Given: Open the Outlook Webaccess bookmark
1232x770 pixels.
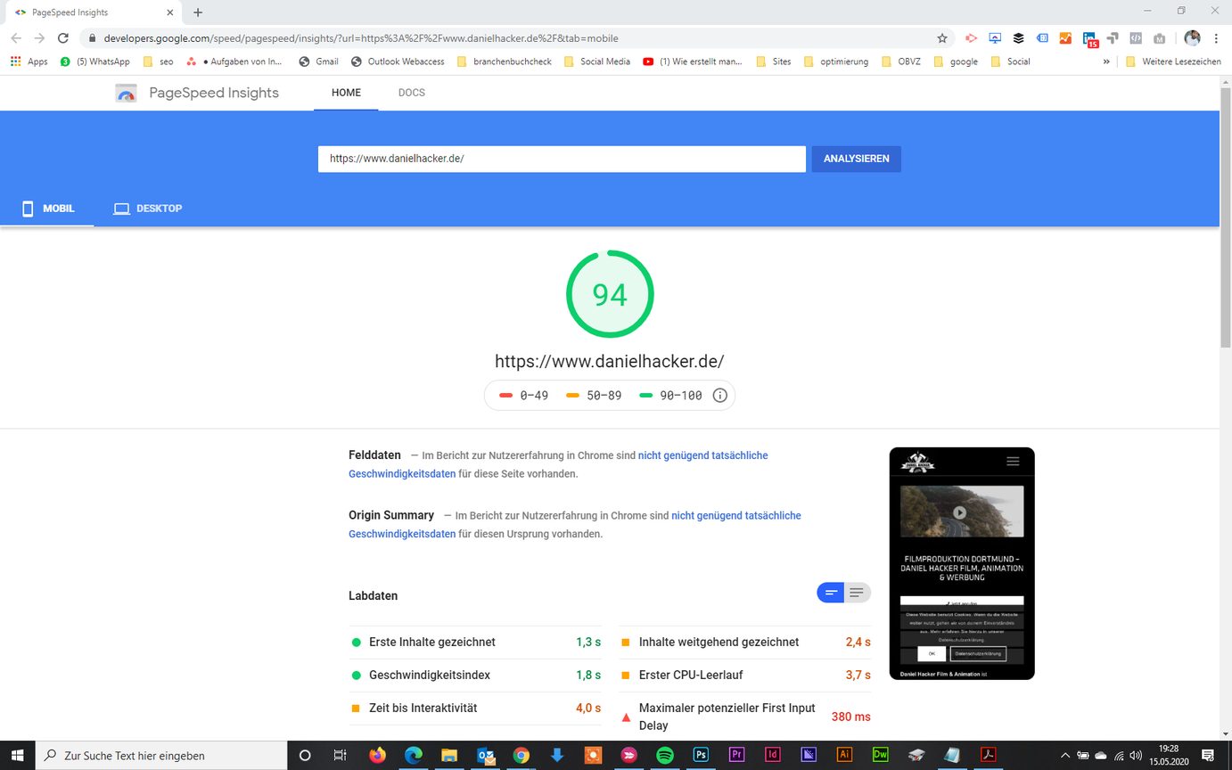Looking at the screenshot, I should tap(398, 61).
